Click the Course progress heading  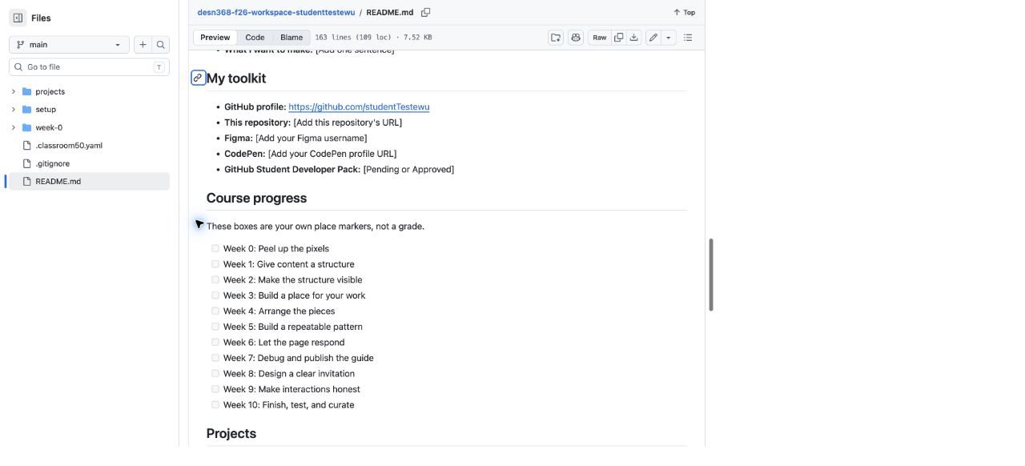256,198
